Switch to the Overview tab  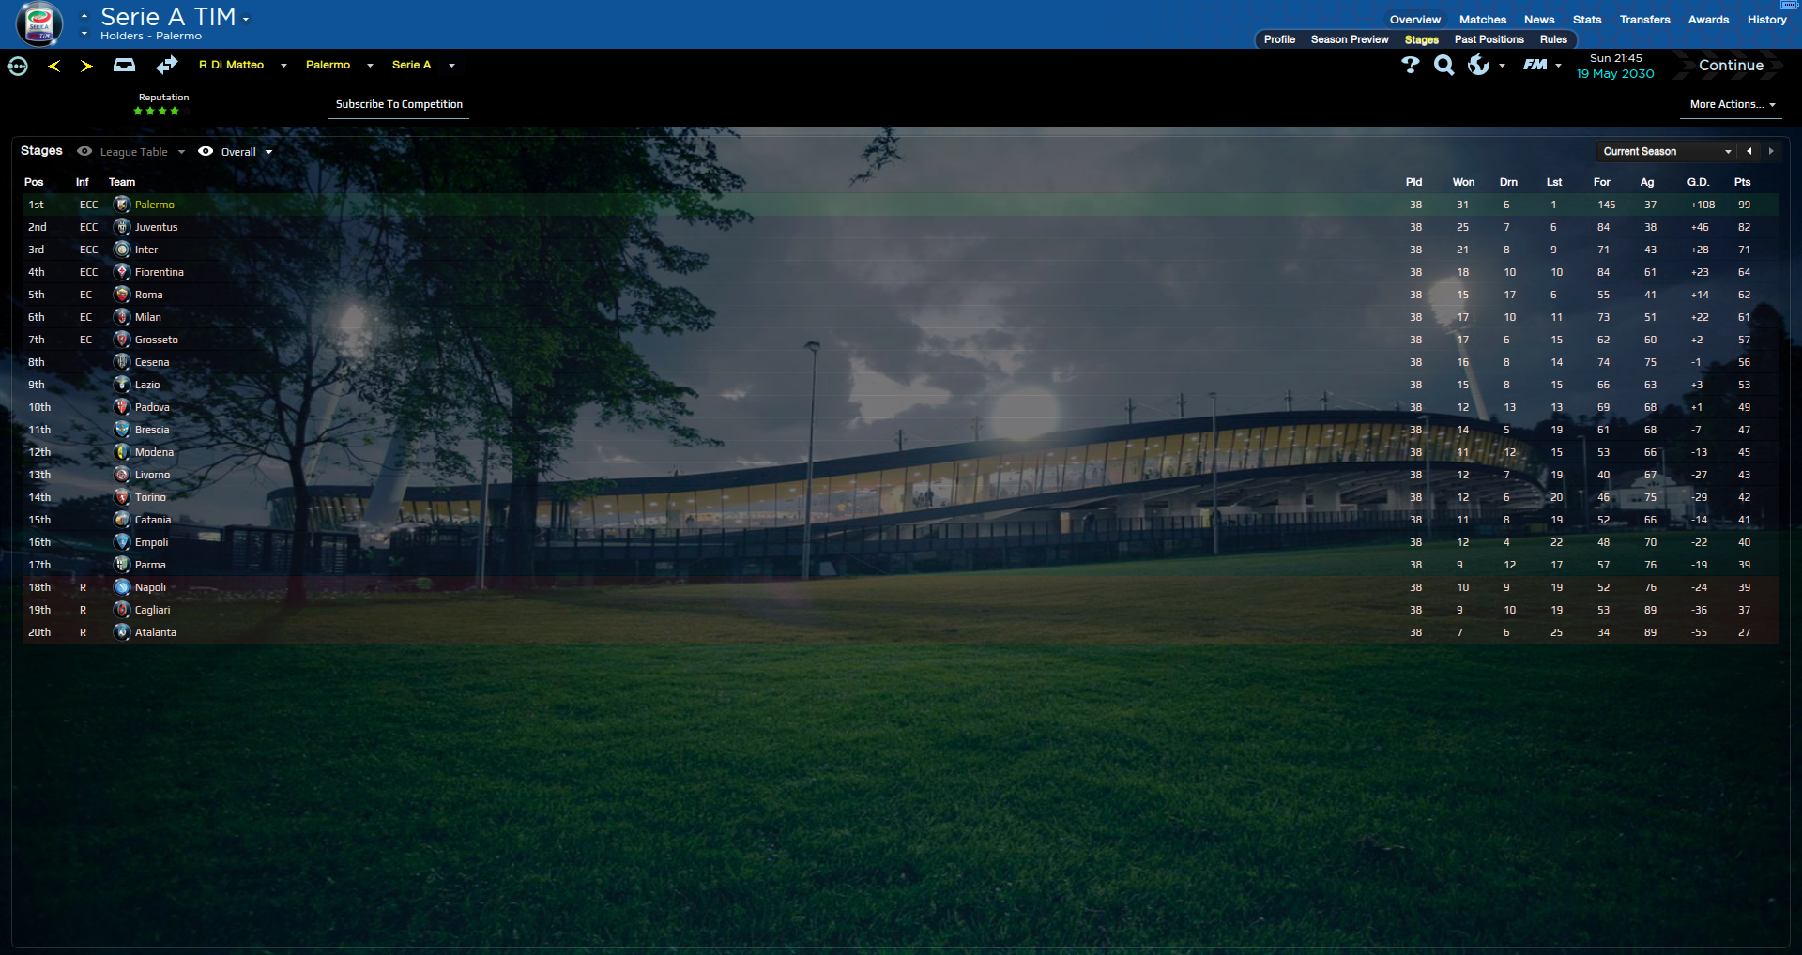(x=1415, y=20)
